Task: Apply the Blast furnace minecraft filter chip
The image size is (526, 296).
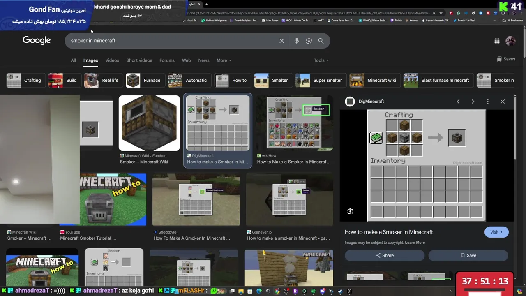Action: 438,81
